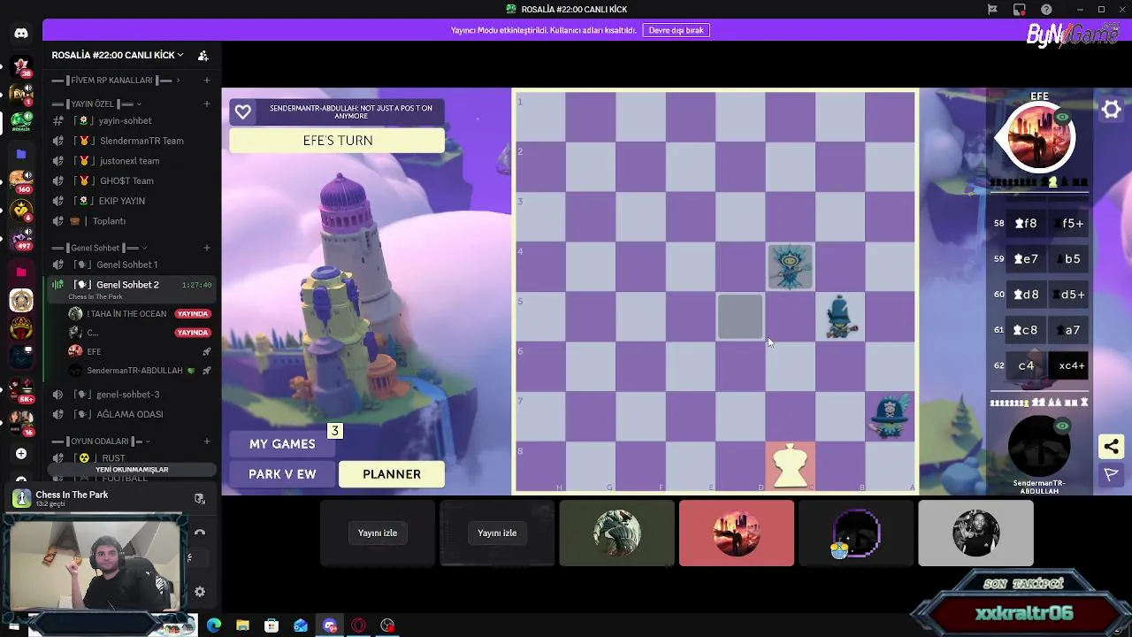Join Toplantı voice channel
Image resolution: width=1132 pixels, height=637 pixels.
132,221
